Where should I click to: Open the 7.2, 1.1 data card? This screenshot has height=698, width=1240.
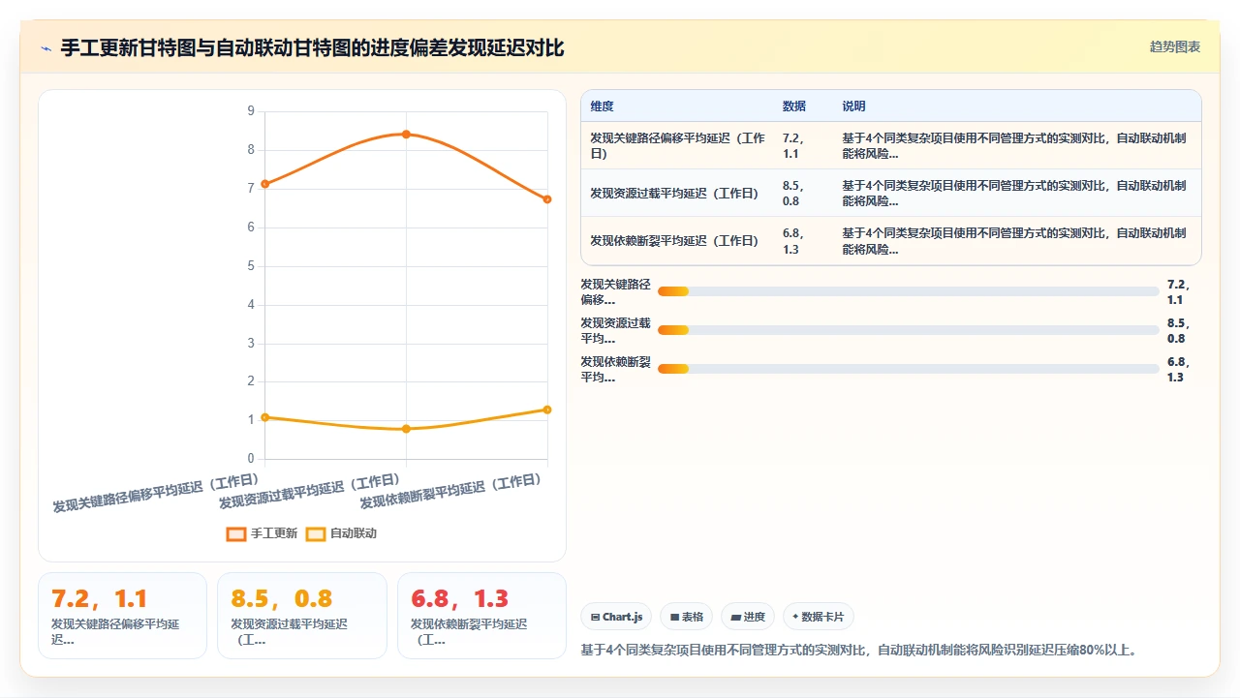tap(122, 616)
